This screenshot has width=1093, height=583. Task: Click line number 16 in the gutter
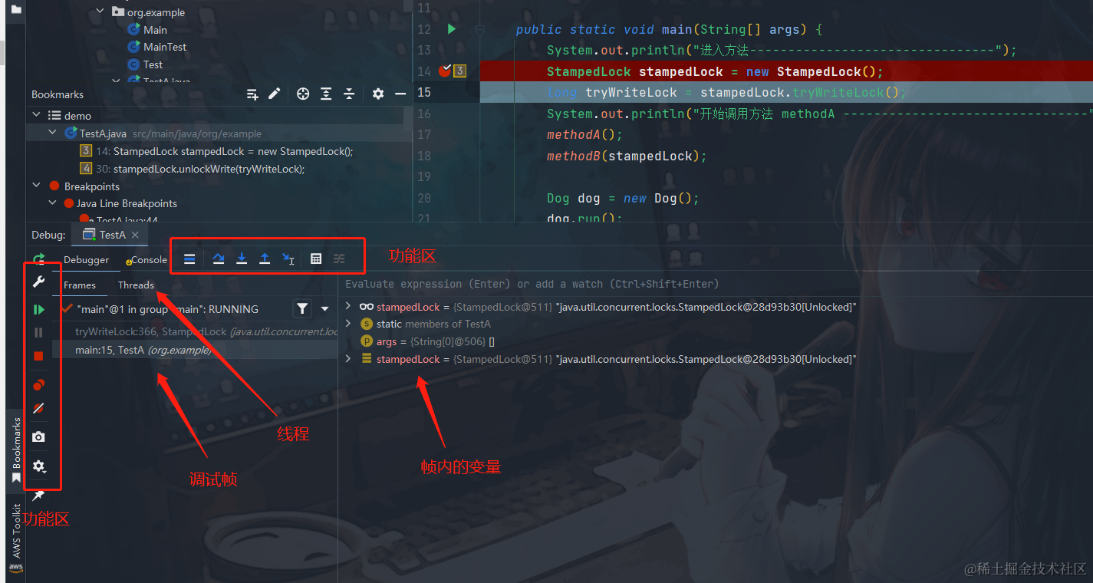point(424,114)
